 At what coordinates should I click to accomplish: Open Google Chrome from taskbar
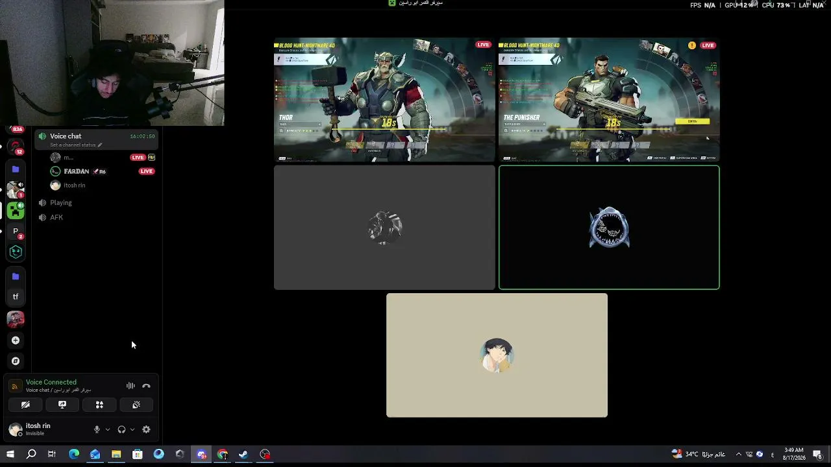(222, 455)
